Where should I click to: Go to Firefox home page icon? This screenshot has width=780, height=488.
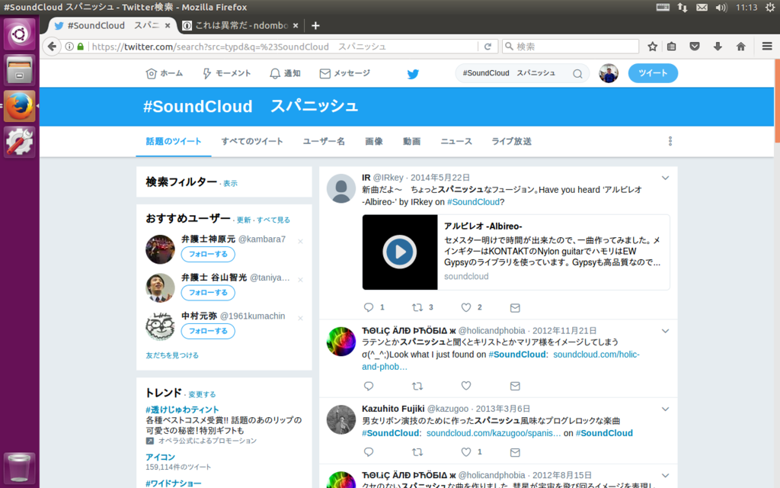(740, 47)
